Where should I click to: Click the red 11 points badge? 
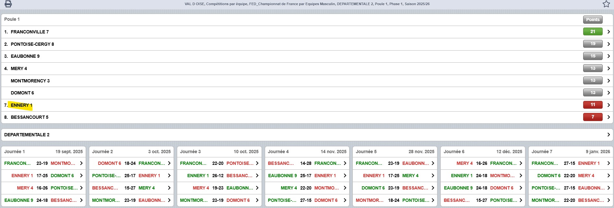(x=593, y=105)
